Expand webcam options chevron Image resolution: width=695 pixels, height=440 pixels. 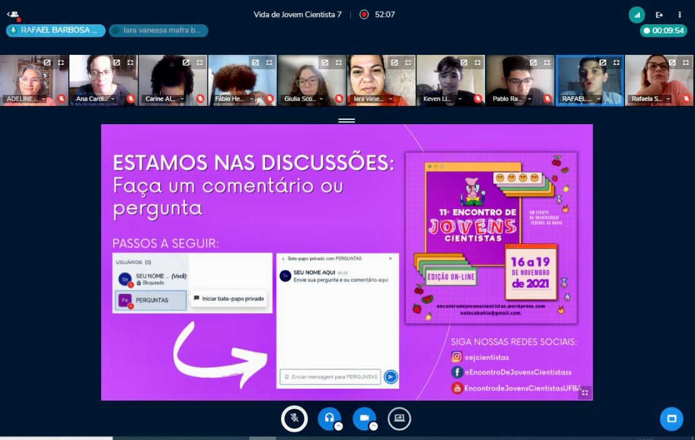pos(373,426)
